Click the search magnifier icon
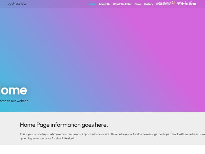The height and width of the screenshot is (154, 205). 191,2
